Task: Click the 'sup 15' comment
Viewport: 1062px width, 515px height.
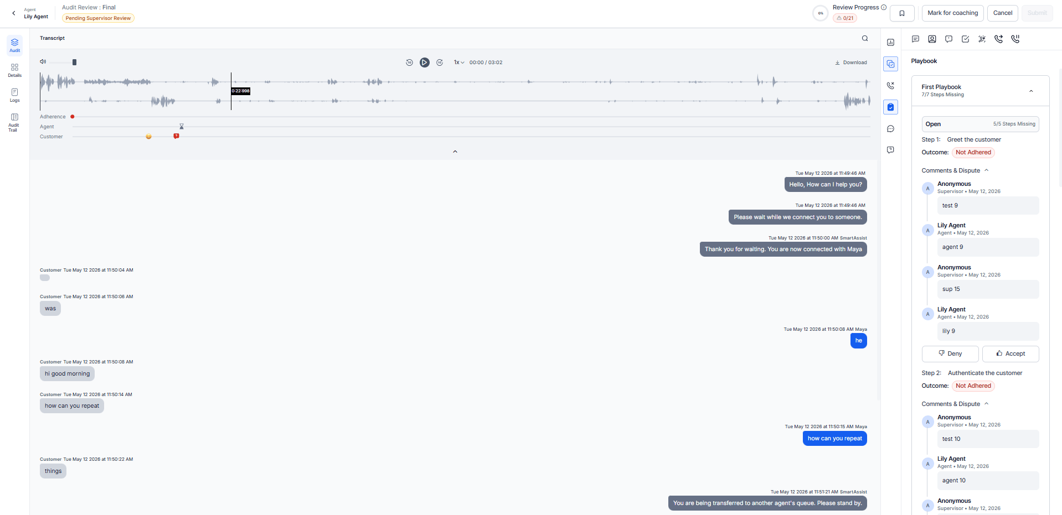Action: coord(988,289)
